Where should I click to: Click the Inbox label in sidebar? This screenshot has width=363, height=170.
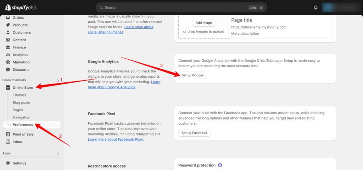point(17,142)
